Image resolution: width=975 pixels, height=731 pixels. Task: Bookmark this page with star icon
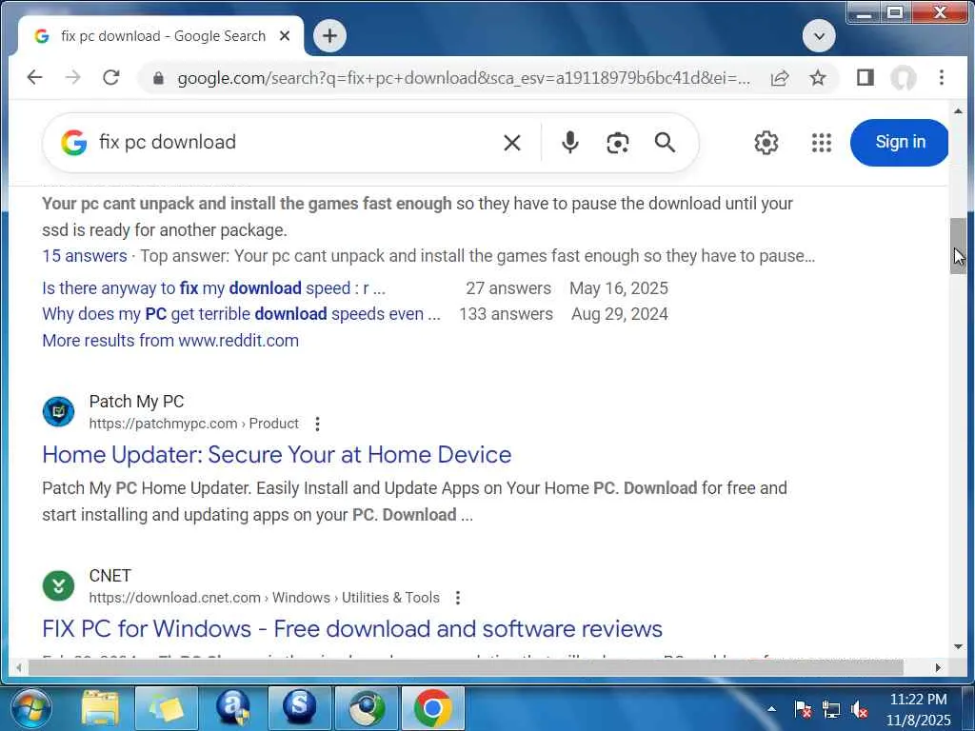pos(818,78)
